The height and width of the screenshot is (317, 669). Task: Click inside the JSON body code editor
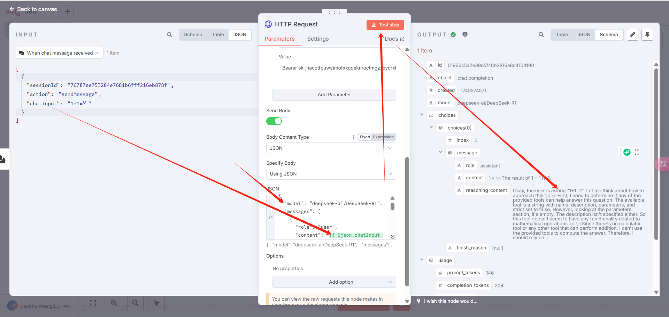[332, 217]
